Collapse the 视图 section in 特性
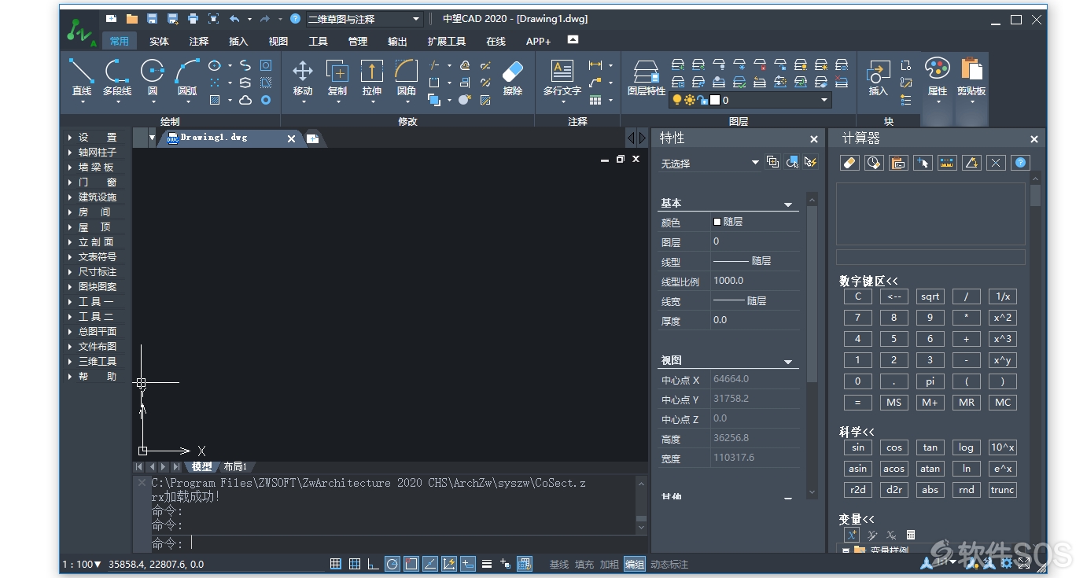Image resolution: width=1087 pixels, height=578 pixels. tap(788, 362)
